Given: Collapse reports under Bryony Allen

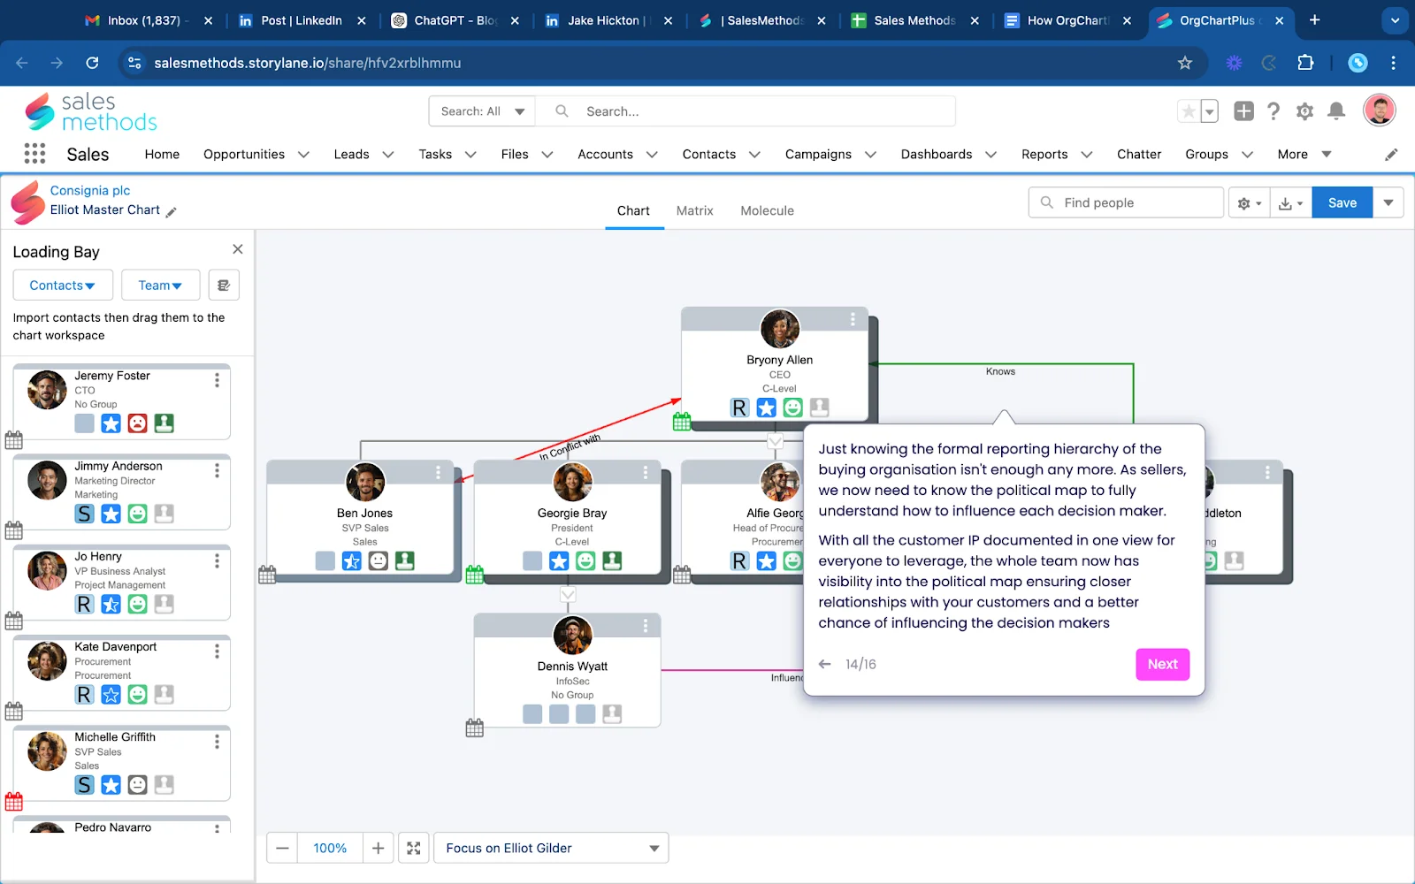Looking at the screenshot, I should [x=775, y=441].
